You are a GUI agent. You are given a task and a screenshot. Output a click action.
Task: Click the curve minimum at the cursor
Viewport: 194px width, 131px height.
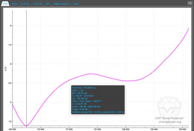pyautogui.click(x=26, y=126)
